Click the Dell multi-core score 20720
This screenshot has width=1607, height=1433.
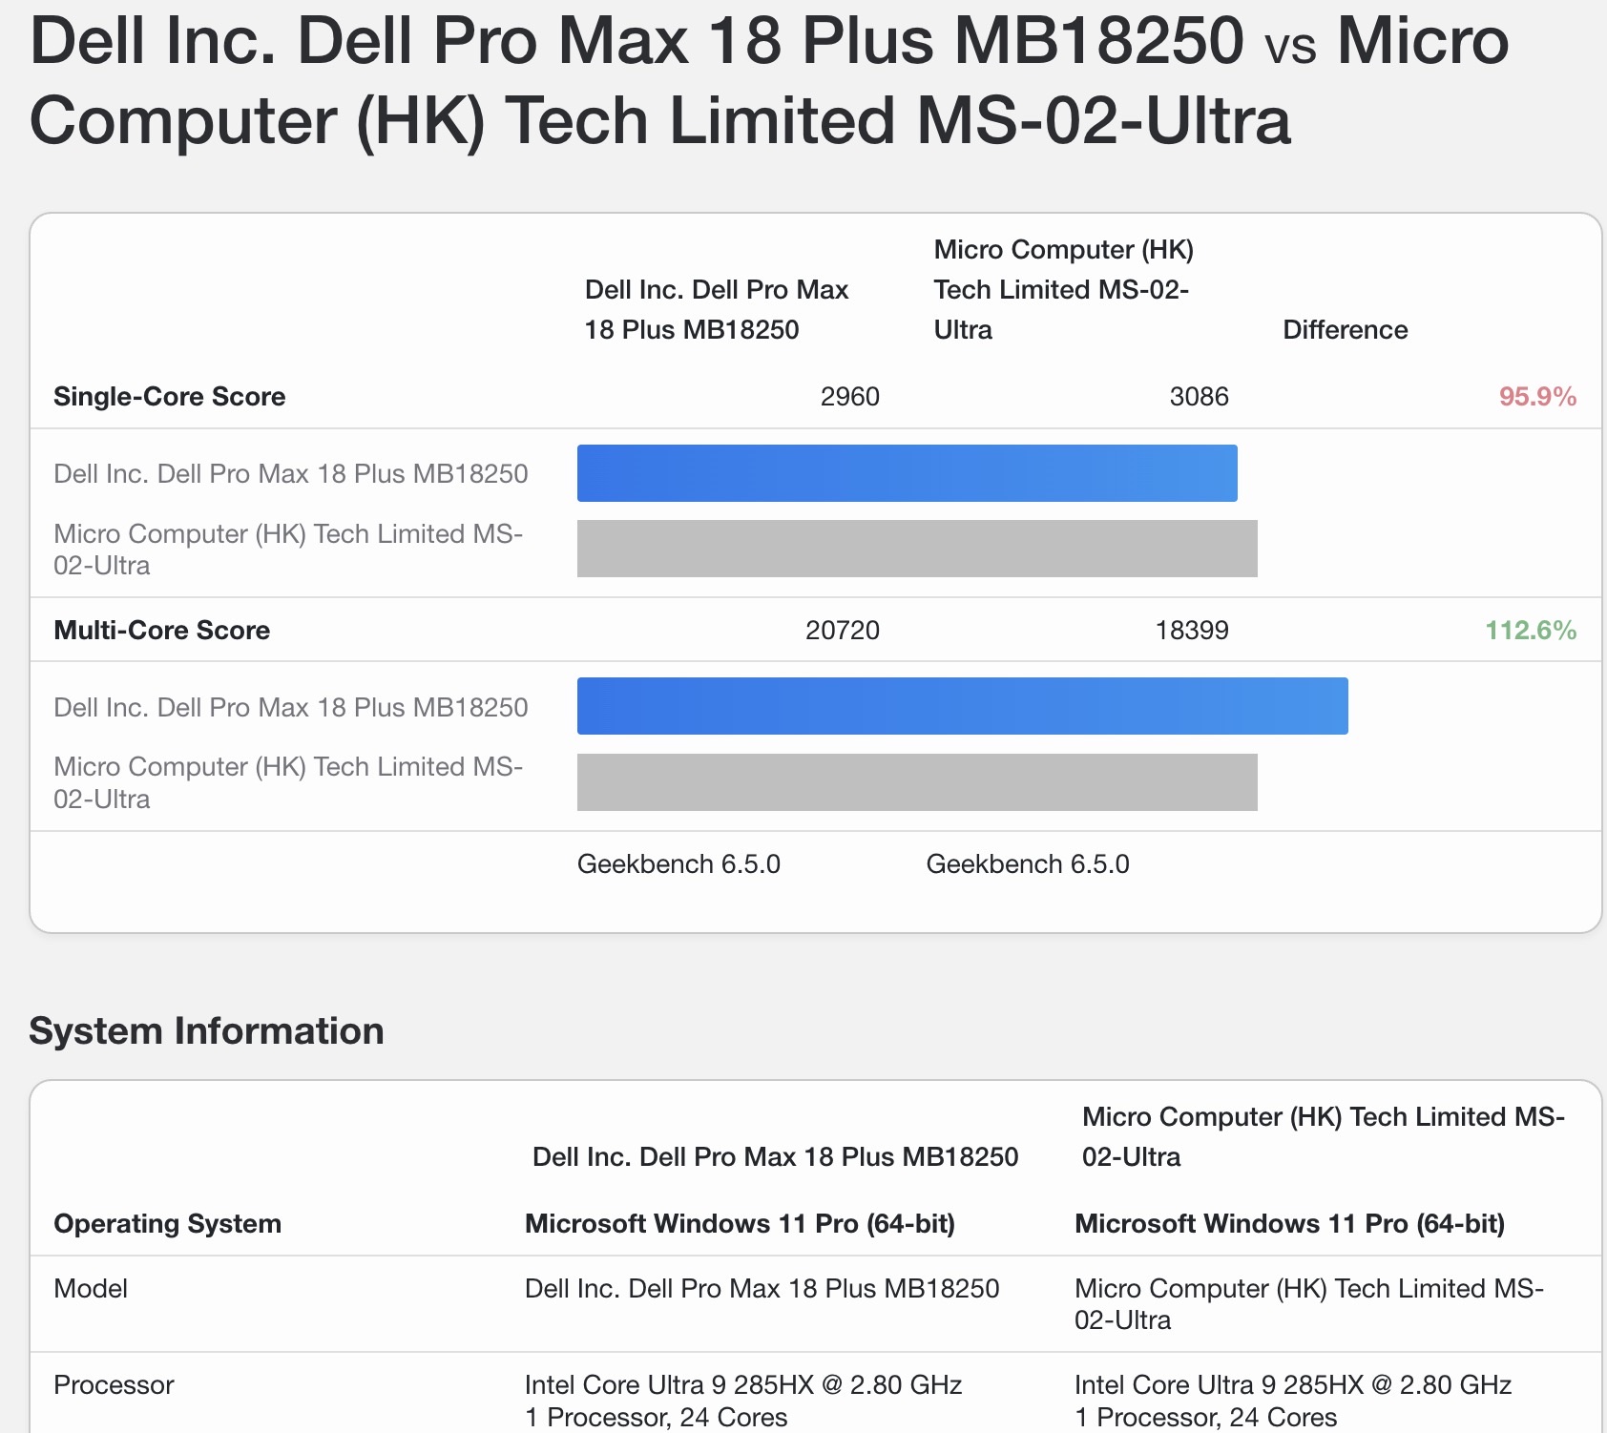(842, 631)
